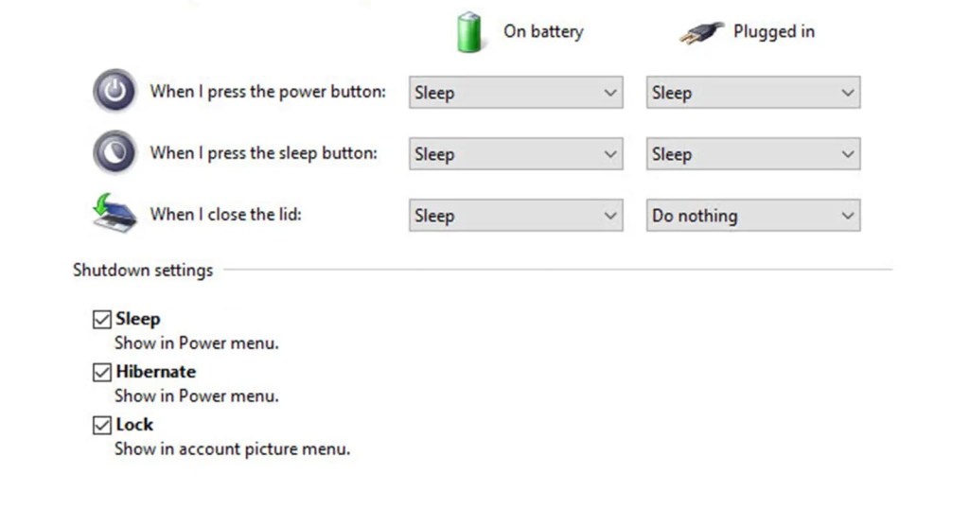
Task: Click the green battery icon
Action: [x=469, y=32]
